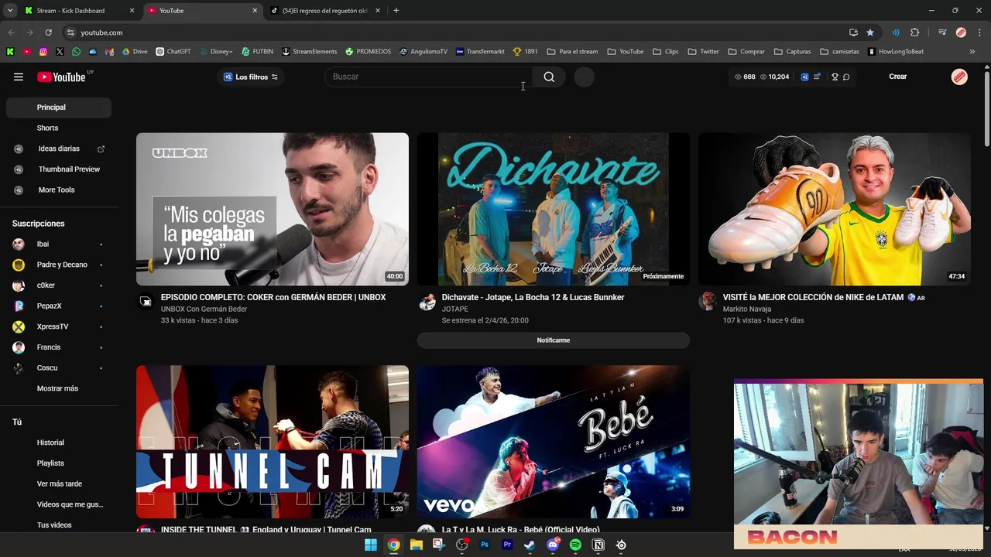Open the YouTube hamburger guide menu
This screenshot has height=557, width=991.
pyautogui.click(x=19, y=77)
